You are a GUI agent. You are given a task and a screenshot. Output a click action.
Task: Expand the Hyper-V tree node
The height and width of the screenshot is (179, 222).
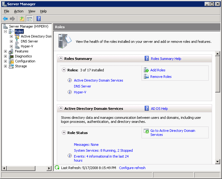pyautogui.click(x=11, y=46)
